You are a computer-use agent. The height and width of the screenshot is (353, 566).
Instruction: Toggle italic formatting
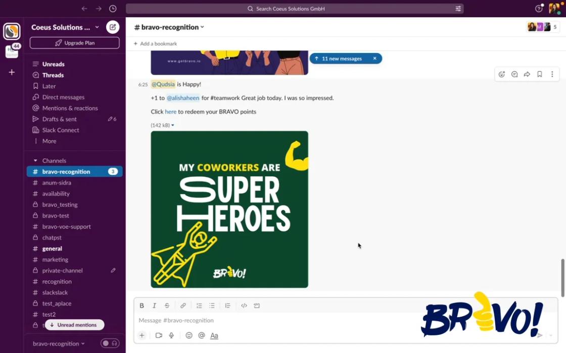[x=154, y=306]
